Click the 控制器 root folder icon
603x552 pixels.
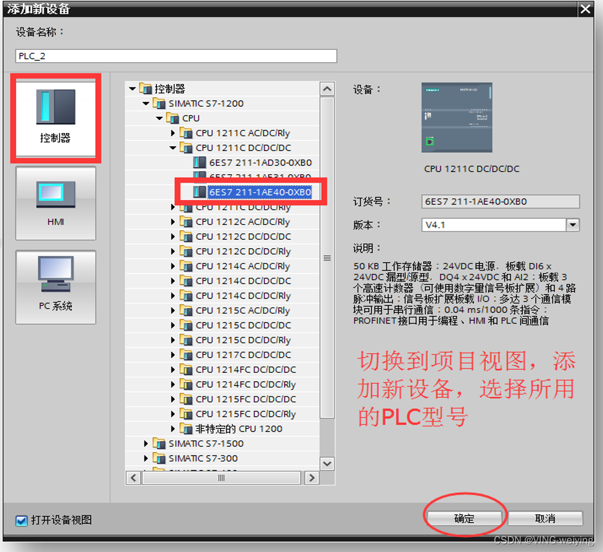point(146,89)
